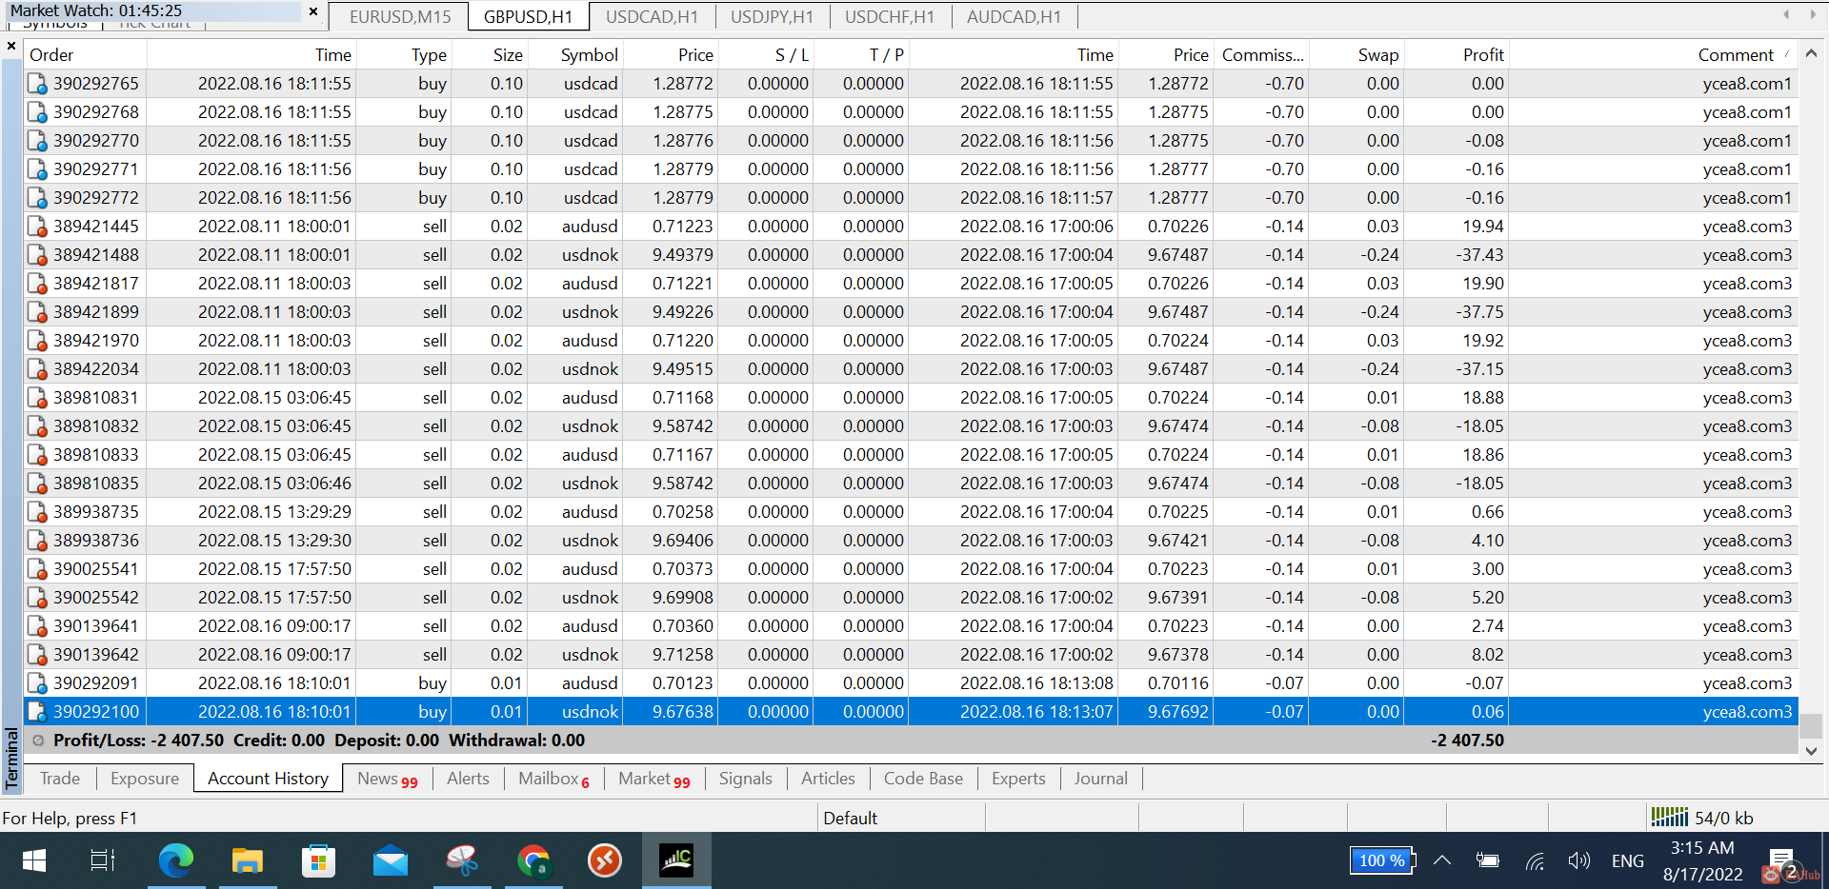Open the volume tray icon

coord(1578,861)
